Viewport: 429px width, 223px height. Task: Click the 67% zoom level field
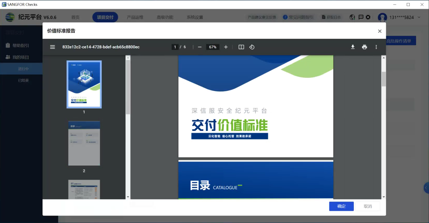point(213,47)
